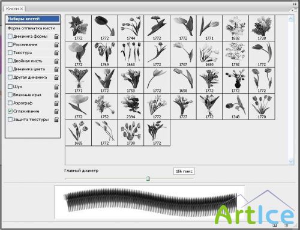Open the Форма отпечатка кисти settings
The height and width of the screenshot is (230, 300).
pos(31,28)
